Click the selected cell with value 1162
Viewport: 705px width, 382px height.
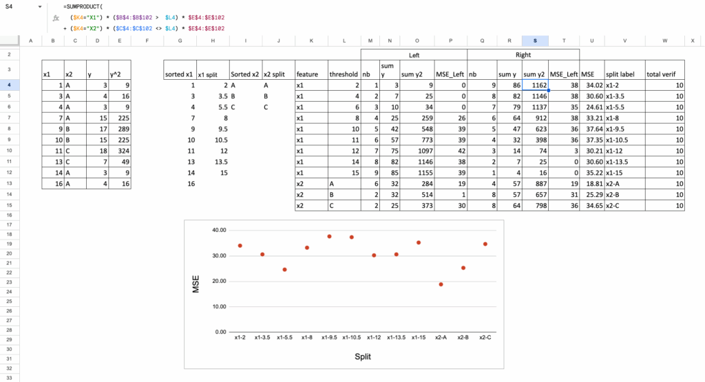[535, 85]
